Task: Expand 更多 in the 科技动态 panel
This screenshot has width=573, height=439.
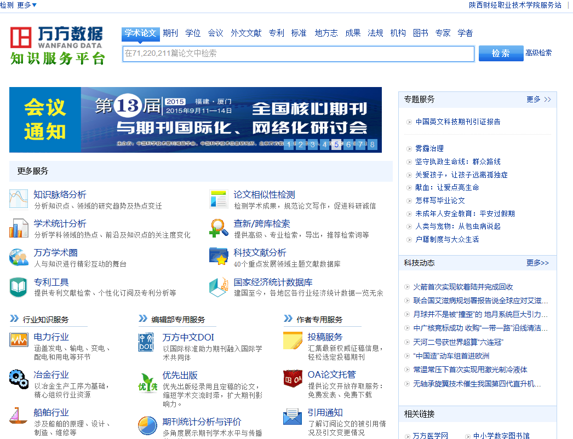Action: click(537, 263)
